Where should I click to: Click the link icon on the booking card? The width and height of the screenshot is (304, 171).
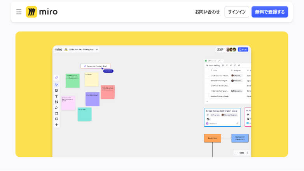pyautogui.click(x=237, y=124)
